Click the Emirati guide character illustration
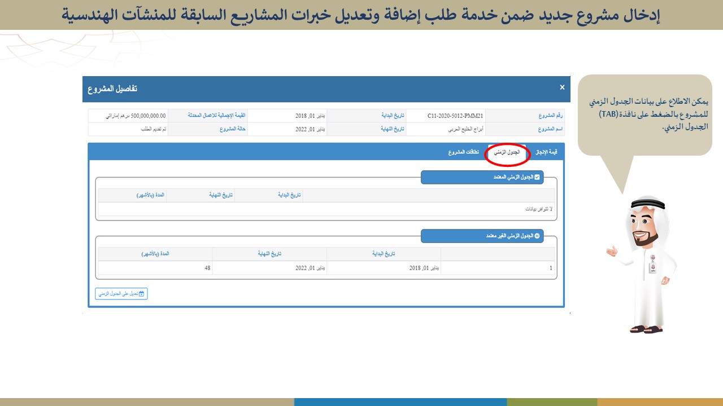Screen dimensions: 723x406 pos(644,264)
